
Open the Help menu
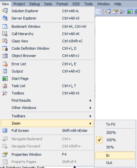(118, 4)
